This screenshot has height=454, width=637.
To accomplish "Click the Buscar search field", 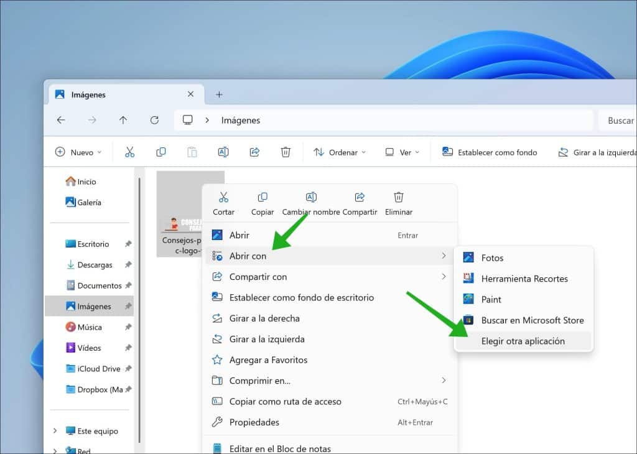I will 618,120.
